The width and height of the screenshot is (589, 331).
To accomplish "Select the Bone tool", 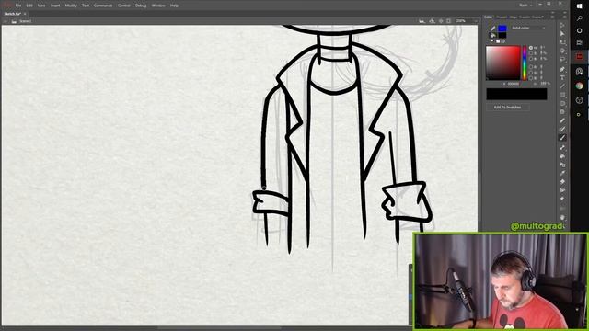I will (x=562, y=148).
